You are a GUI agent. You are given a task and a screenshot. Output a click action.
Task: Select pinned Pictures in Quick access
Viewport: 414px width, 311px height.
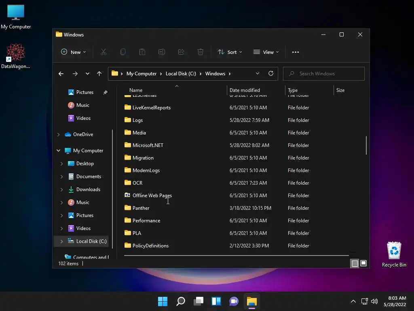click(85, 92)
